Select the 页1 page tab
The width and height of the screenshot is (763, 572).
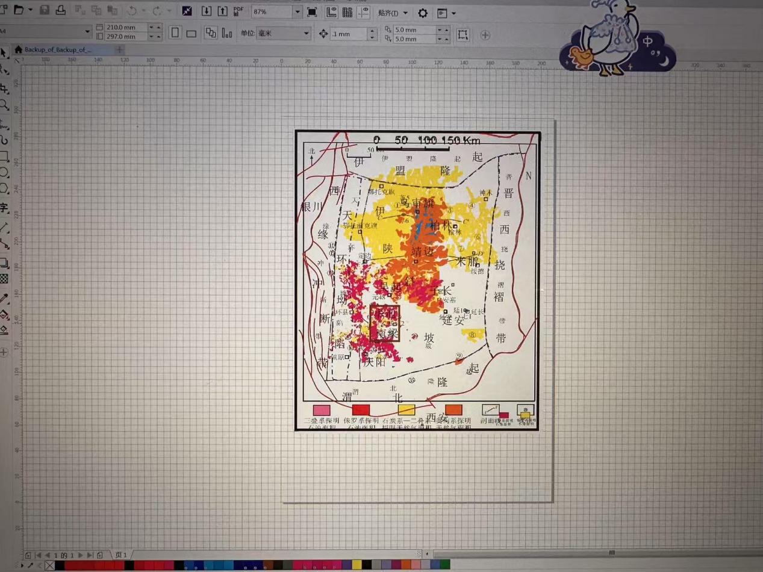point(121,555)
